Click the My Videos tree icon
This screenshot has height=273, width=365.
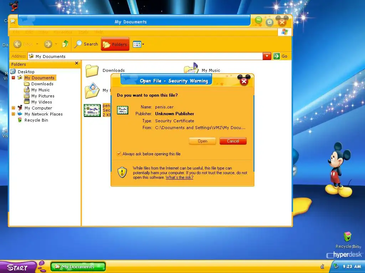click(27, 102)
